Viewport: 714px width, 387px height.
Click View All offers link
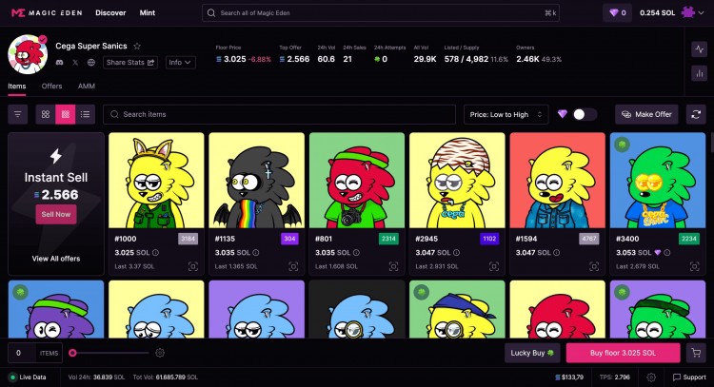56,259
